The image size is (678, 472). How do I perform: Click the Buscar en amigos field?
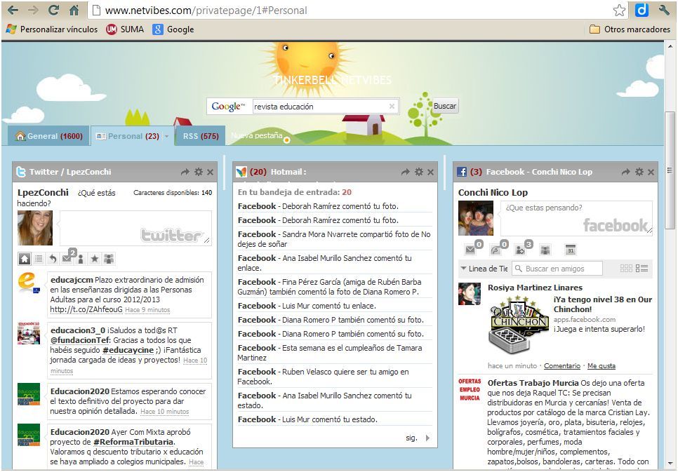point(557,269)
